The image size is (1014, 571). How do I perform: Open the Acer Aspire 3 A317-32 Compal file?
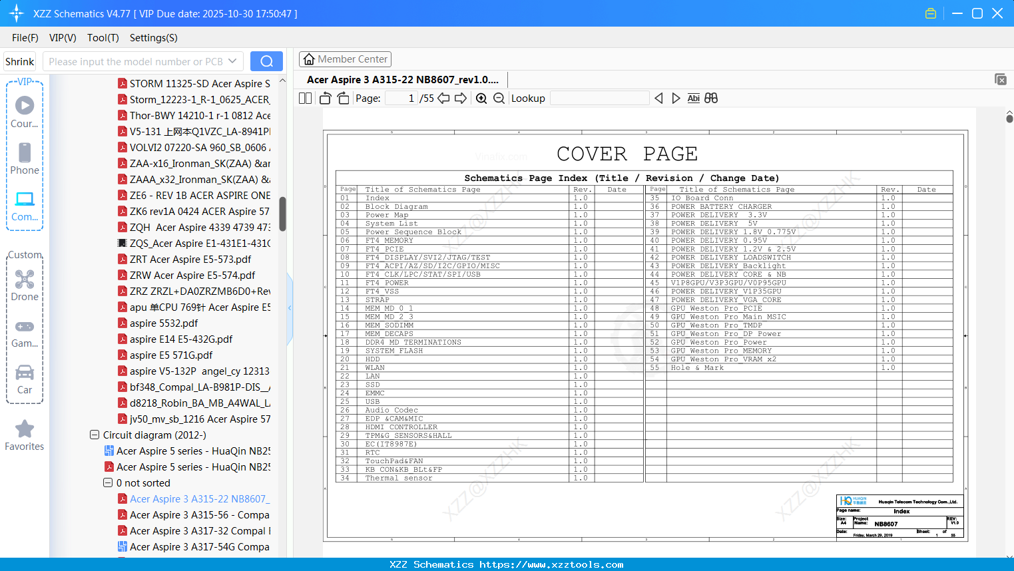194,530
